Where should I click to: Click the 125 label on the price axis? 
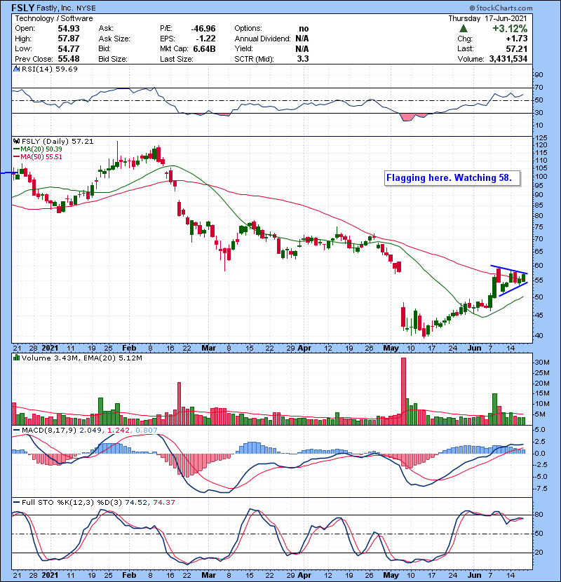pos(541,138)
